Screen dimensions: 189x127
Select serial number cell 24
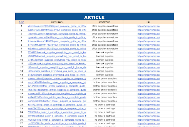click(x=22, y=112)
